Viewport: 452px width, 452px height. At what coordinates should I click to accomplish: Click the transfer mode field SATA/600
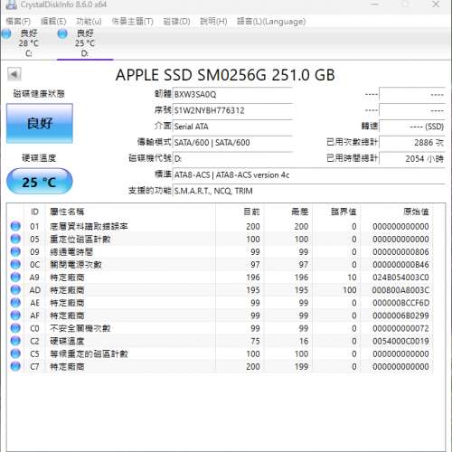point(232,143)
